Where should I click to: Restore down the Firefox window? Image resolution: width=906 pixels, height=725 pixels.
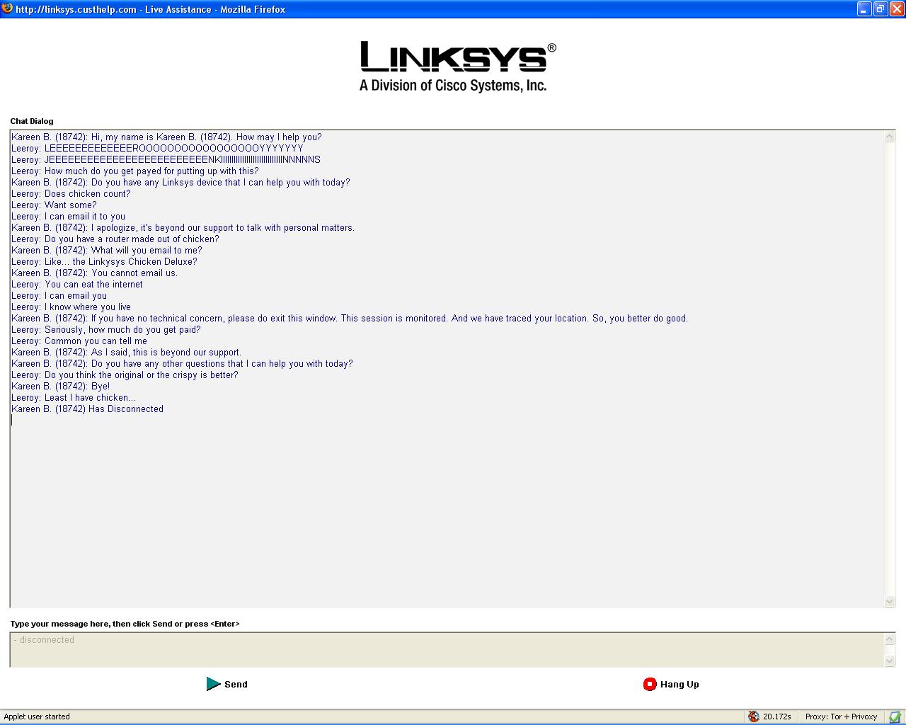[881, 9]
